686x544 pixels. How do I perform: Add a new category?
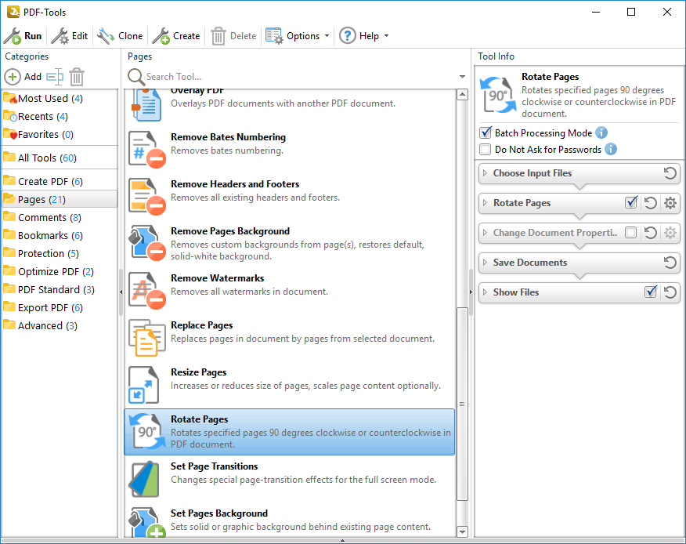click(23, 77)
